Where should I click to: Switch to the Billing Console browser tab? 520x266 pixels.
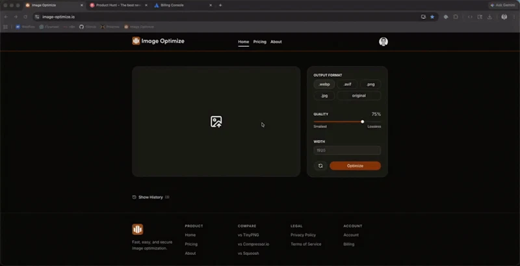183,5
